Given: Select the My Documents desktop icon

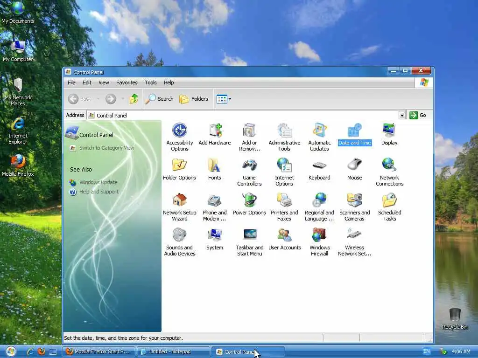Looking at the screenshot, I should click(18, 13).
